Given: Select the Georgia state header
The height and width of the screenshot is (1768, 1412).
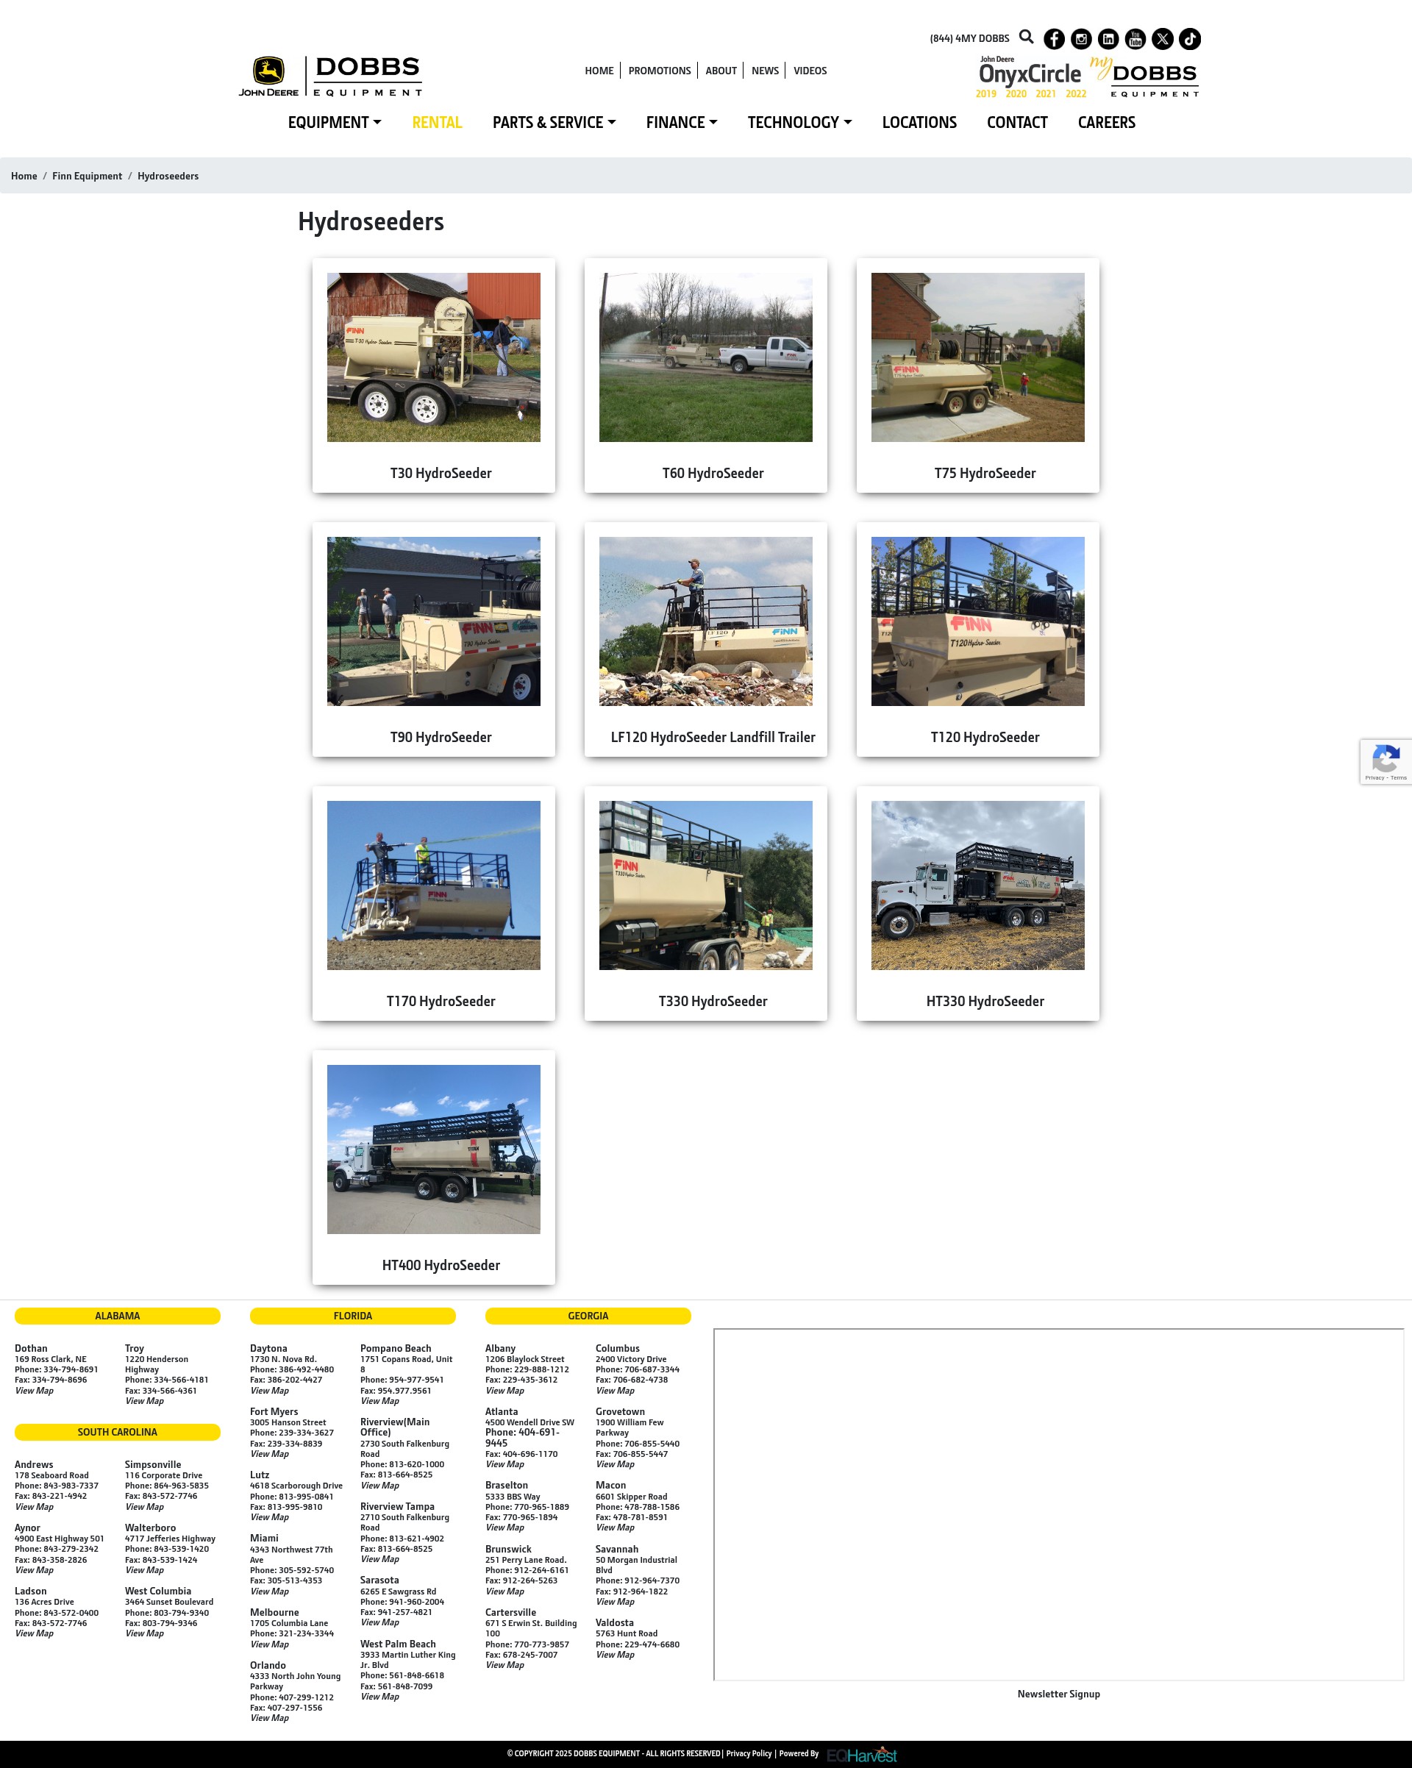Looking at the screenshot, I should coord(588,1316).
